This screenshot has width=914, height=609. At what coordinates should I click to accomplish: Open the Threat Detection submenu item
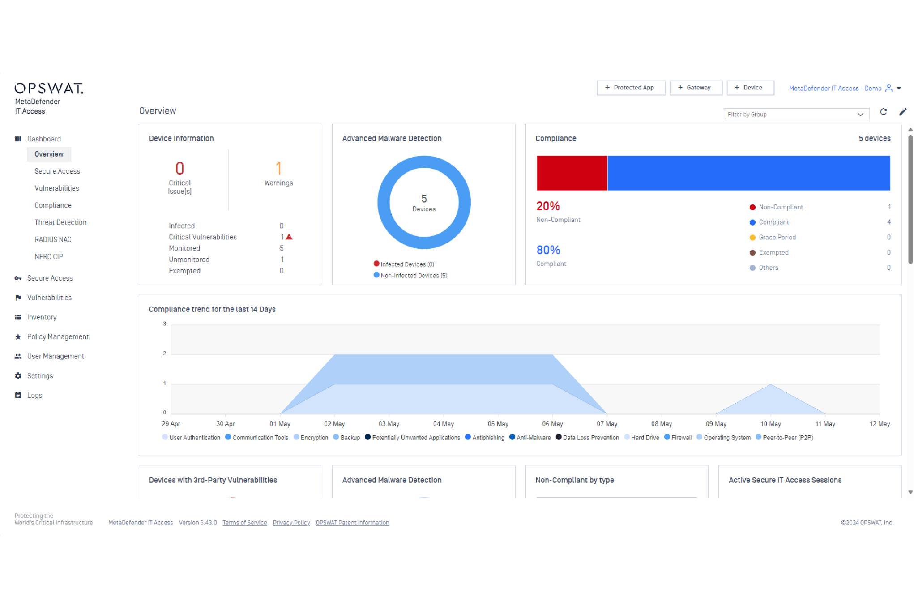[x=60, y=222]
